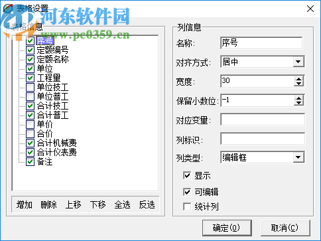Toggle the 合计普工 checkbox
Image resolution: width=321 pixels, height=241 pixels.
pyautogui.click(x=31, y=115)
